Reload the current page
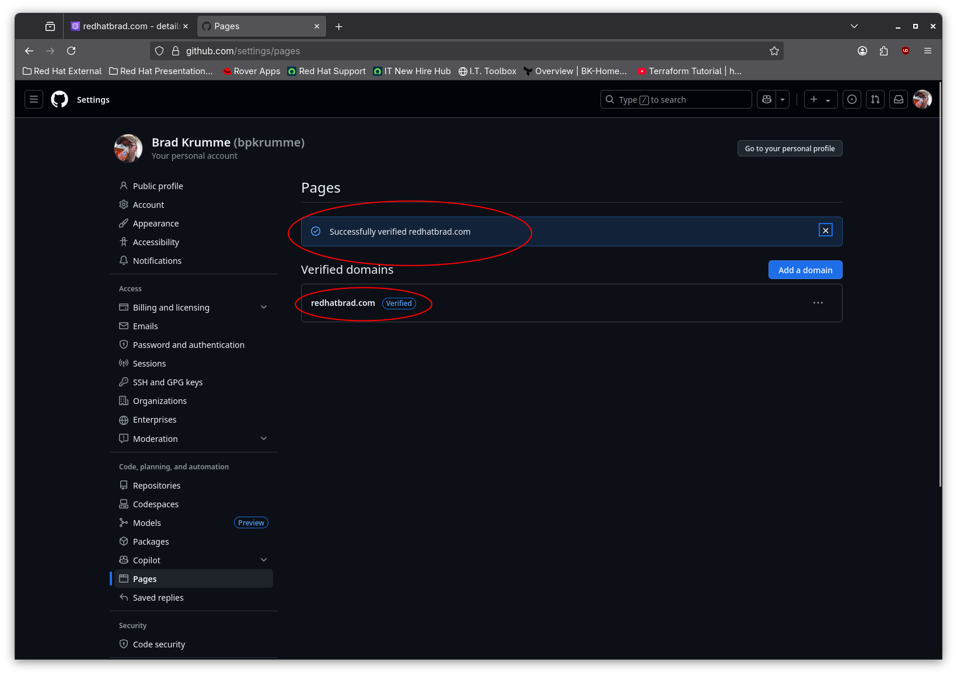The width and height of the screenshot is (957, 676). (x=71, y=51)
